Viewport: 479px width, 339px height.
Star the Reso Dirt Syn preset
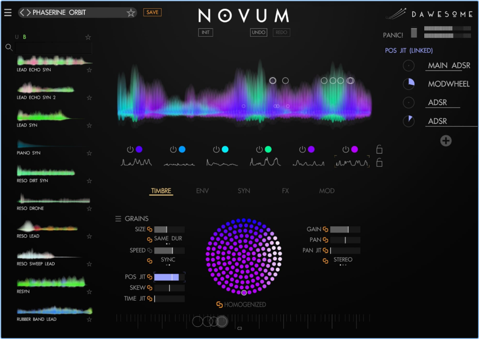[89, 181]
